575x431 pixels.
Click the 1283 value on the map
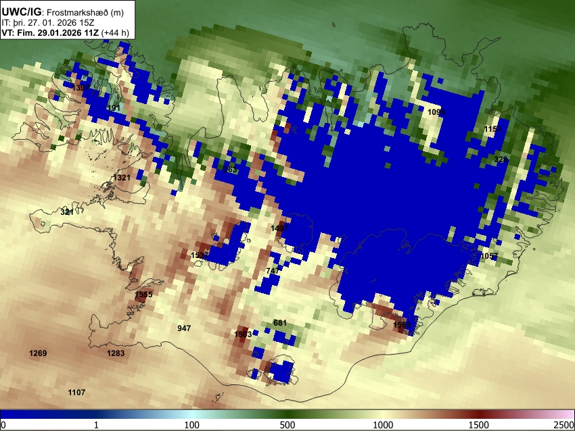[116, 353]
